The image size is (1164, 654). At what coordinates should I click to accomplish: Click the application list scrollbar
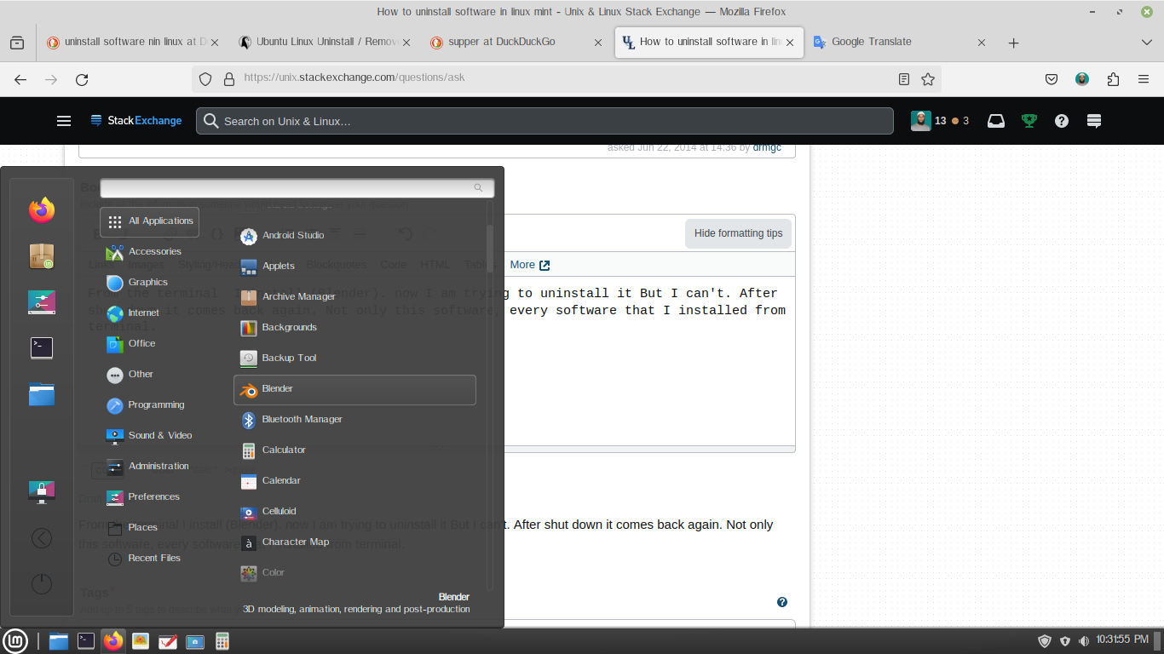tap(490, 249)
